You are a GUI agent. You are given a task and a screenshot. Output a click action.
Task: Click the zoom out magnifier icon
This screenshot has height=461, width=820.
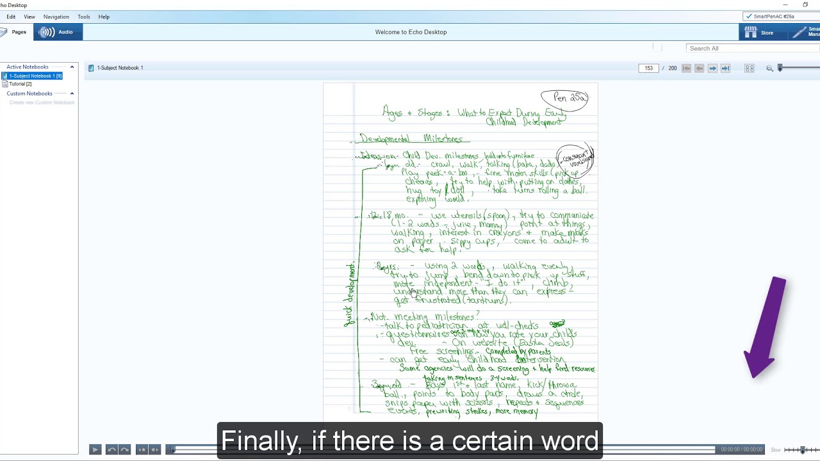(769, 69)
